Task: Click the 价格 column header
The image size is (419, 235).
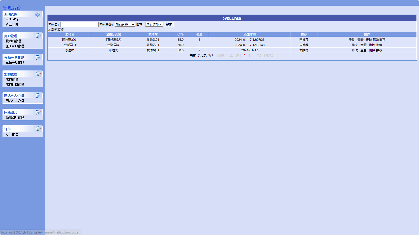Action: click(x=181, y=34)
